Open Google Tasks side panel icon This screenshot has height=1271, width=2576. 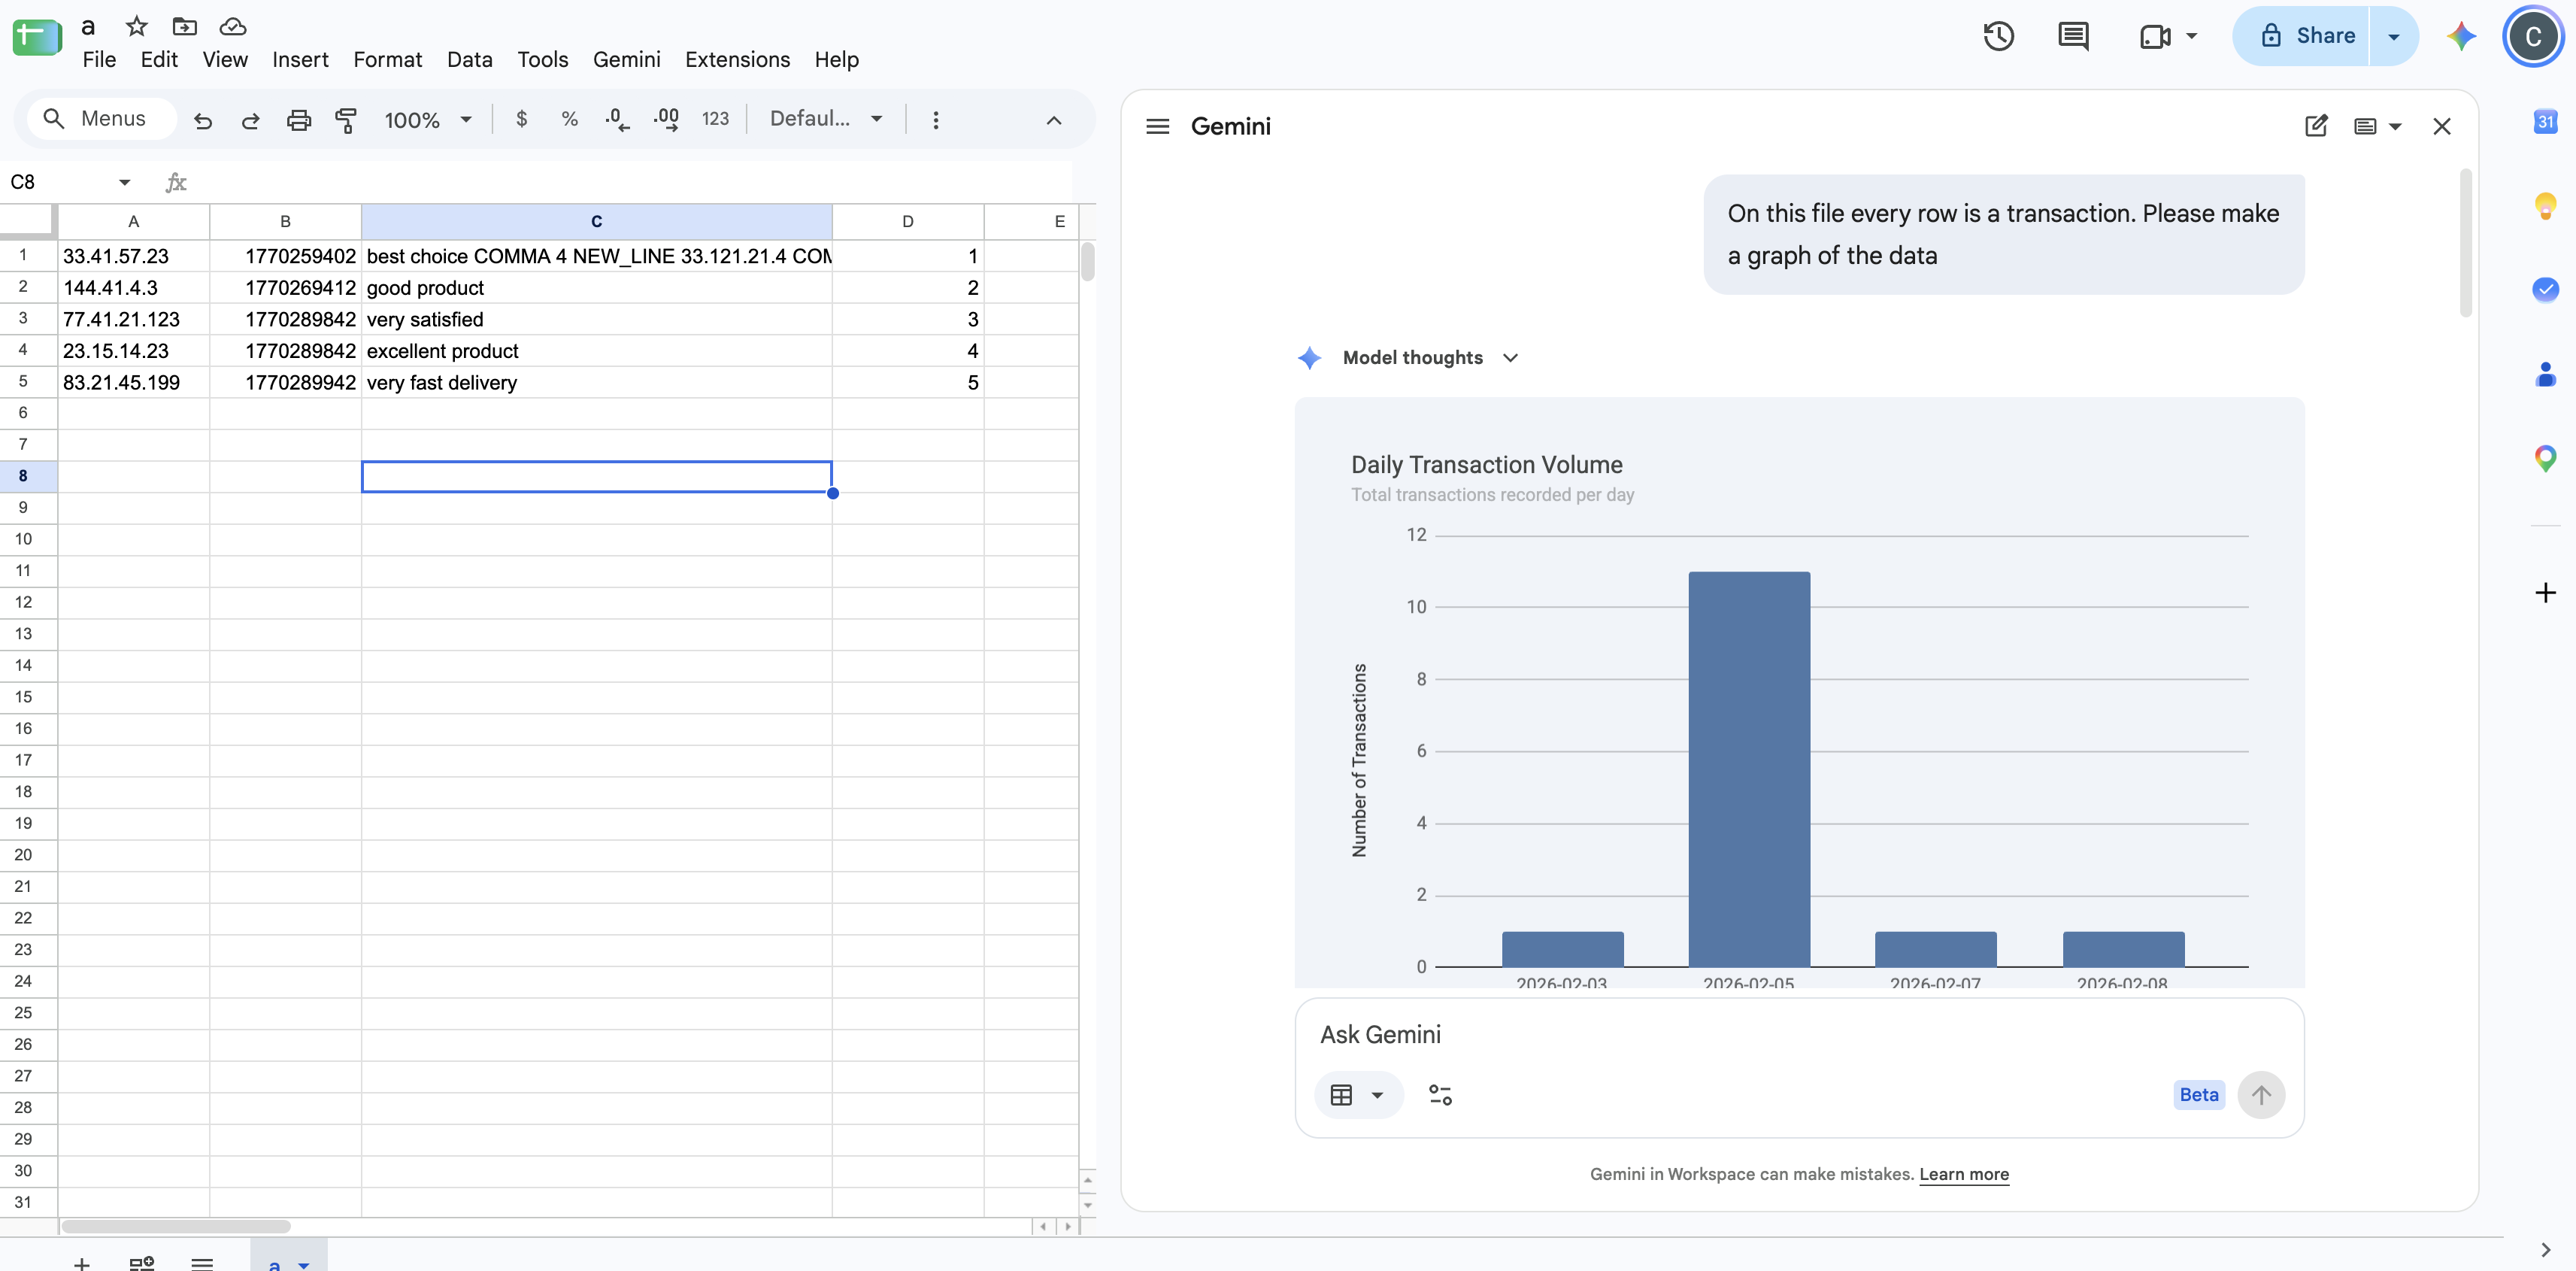pos(2545,290)
